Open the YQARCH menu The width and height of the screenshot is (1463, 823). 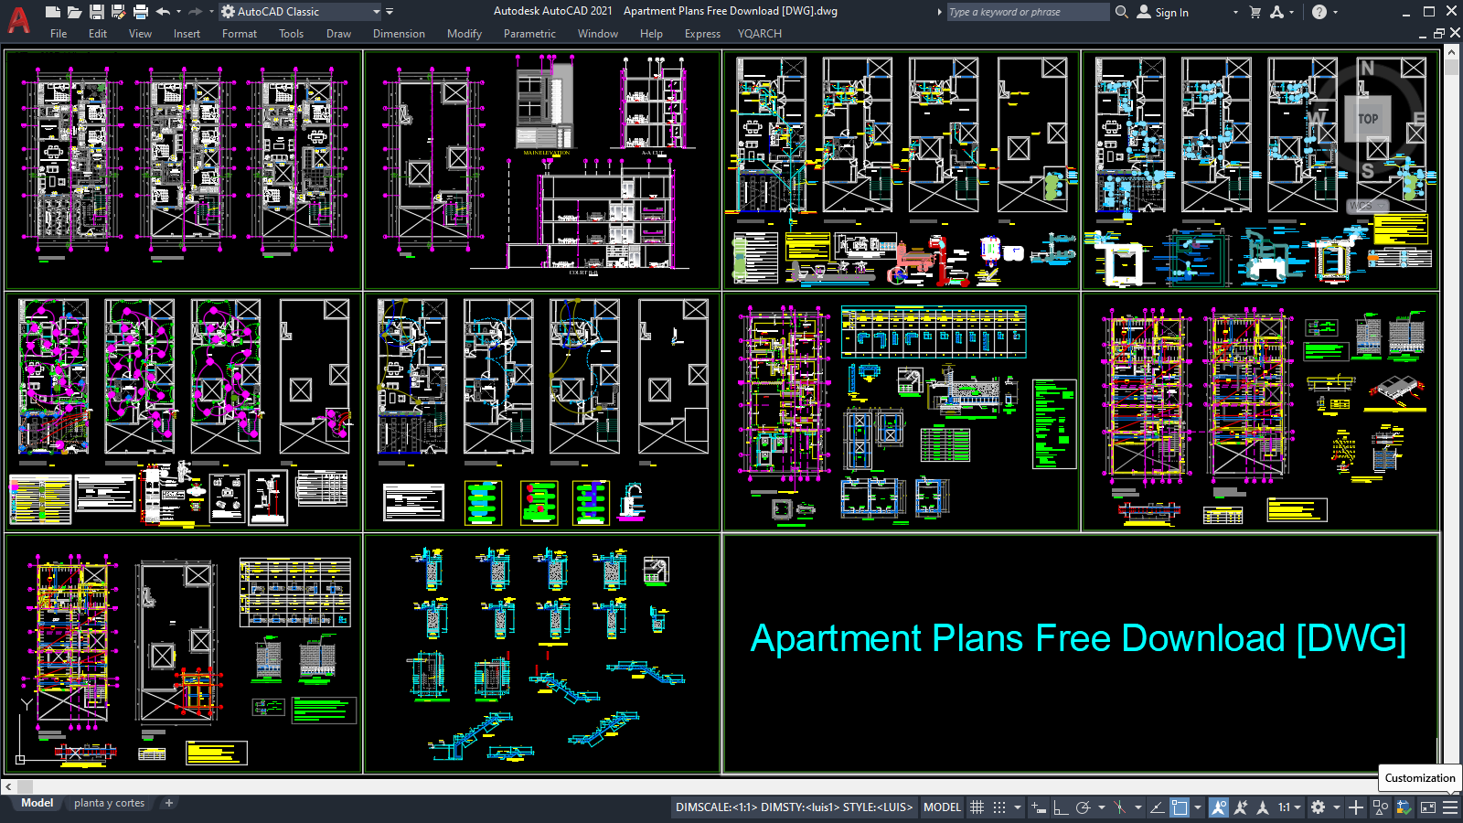[x=760, y=34]
